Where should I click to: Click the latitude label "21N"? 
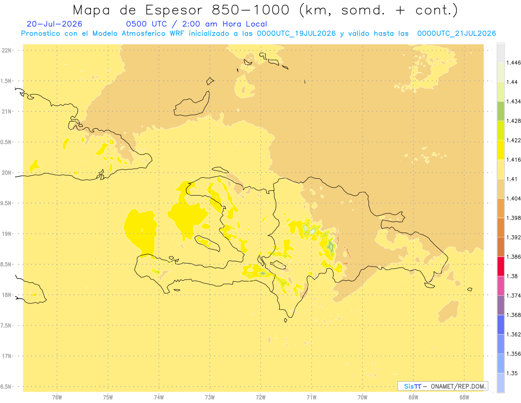[x=7, y=111]
